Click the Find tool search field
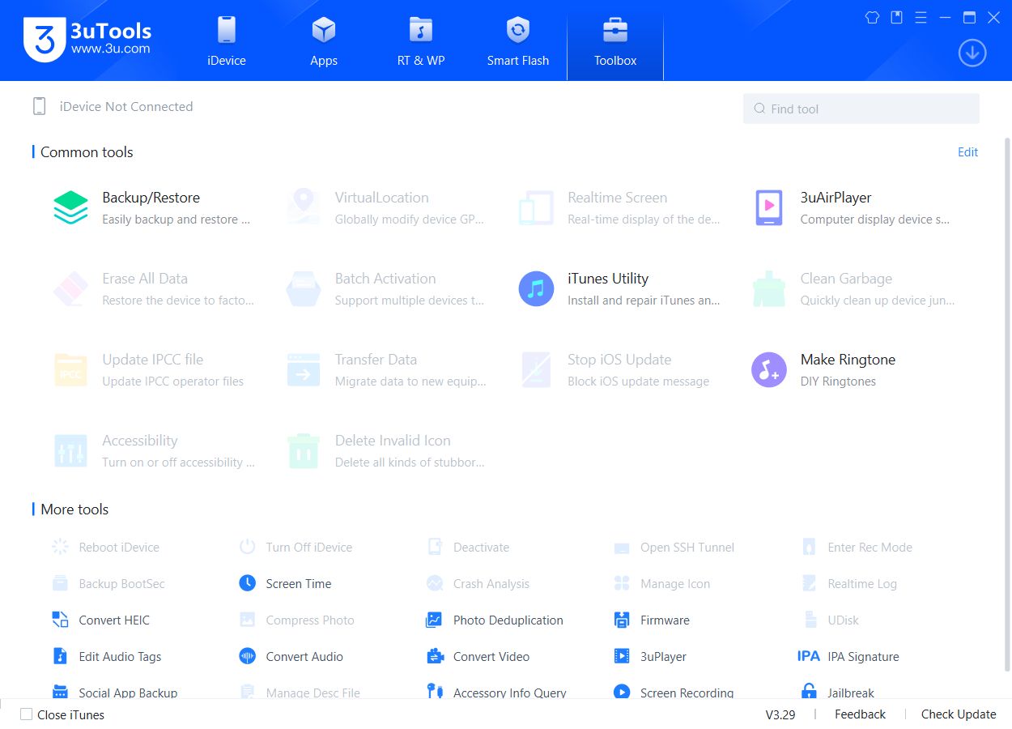 [861, 109]
